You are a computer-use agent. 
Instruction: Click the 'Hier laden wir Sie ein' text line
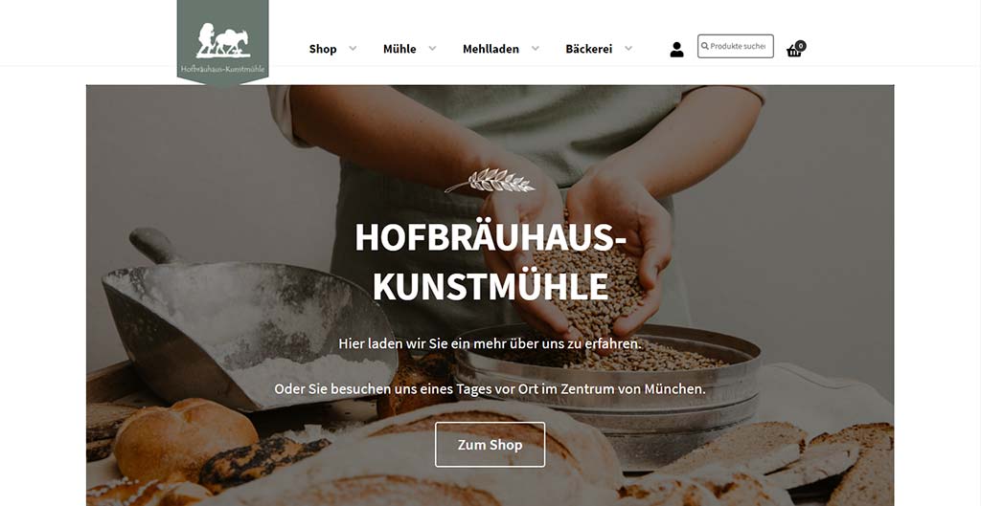(490, 343)
